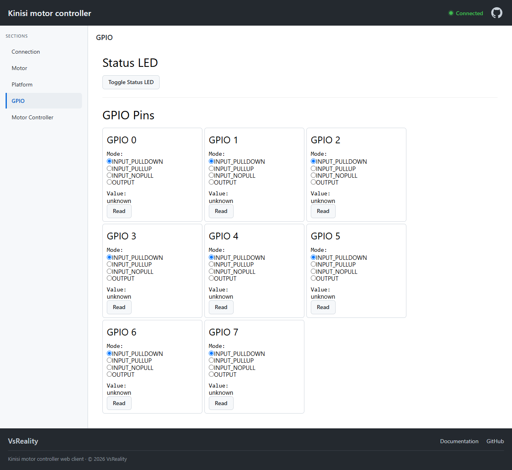
Task: Click the VsReality footer brand
Action: (x=23, y=441)
